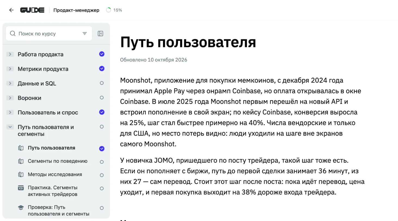Screen dimensions: 398x221
Task: Open the Сегменты по поведению lesson
Action: [58, 161]
